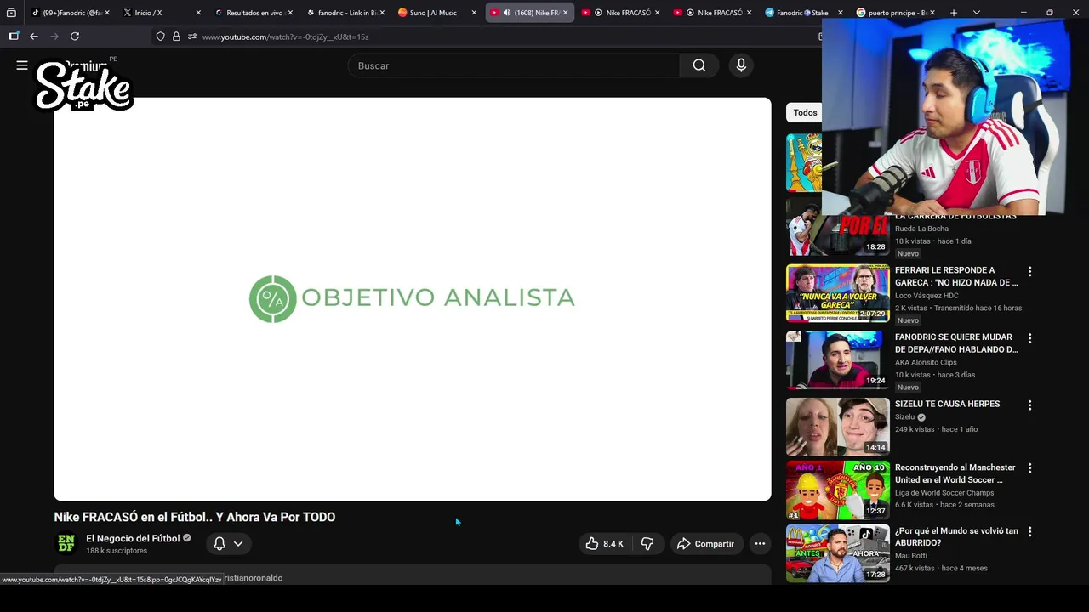This screenshot has height=612, width=1089.
Task: Open the Rueda La Bocha channel link
Action: click(x=921, y=229)
